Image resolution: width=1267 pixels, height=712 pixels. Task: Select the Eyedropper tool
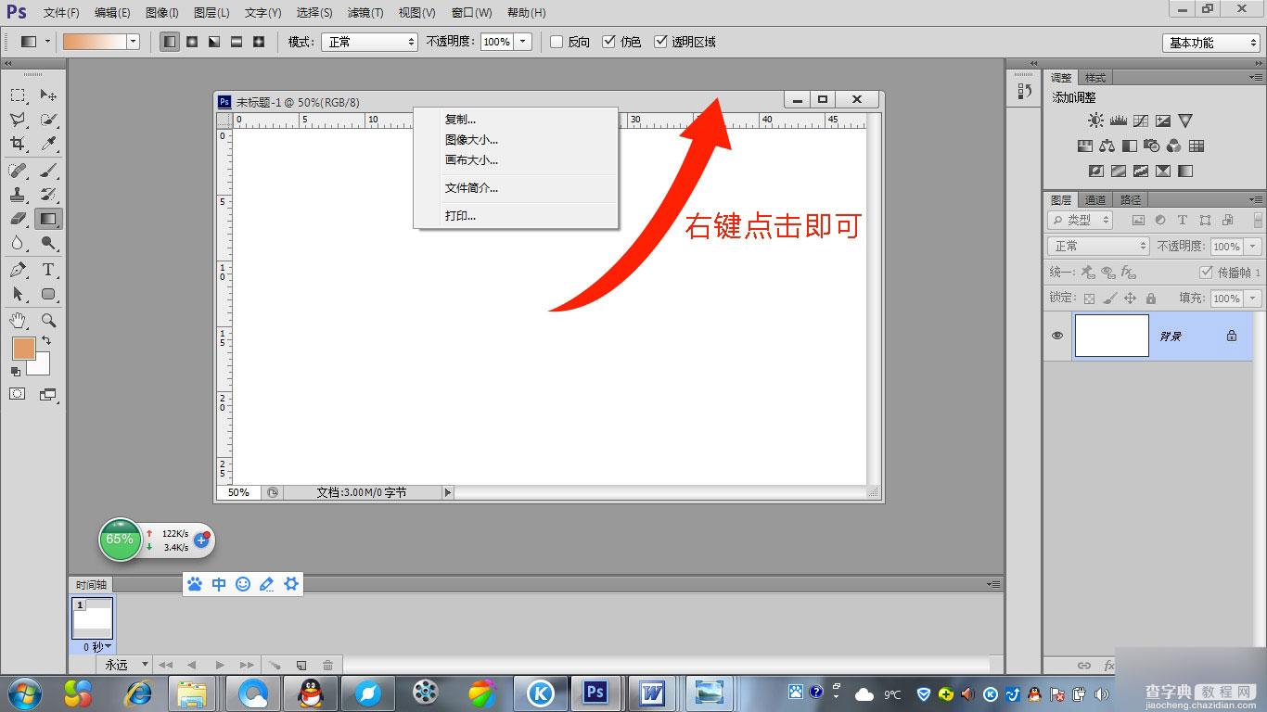(x=48, y=144)
